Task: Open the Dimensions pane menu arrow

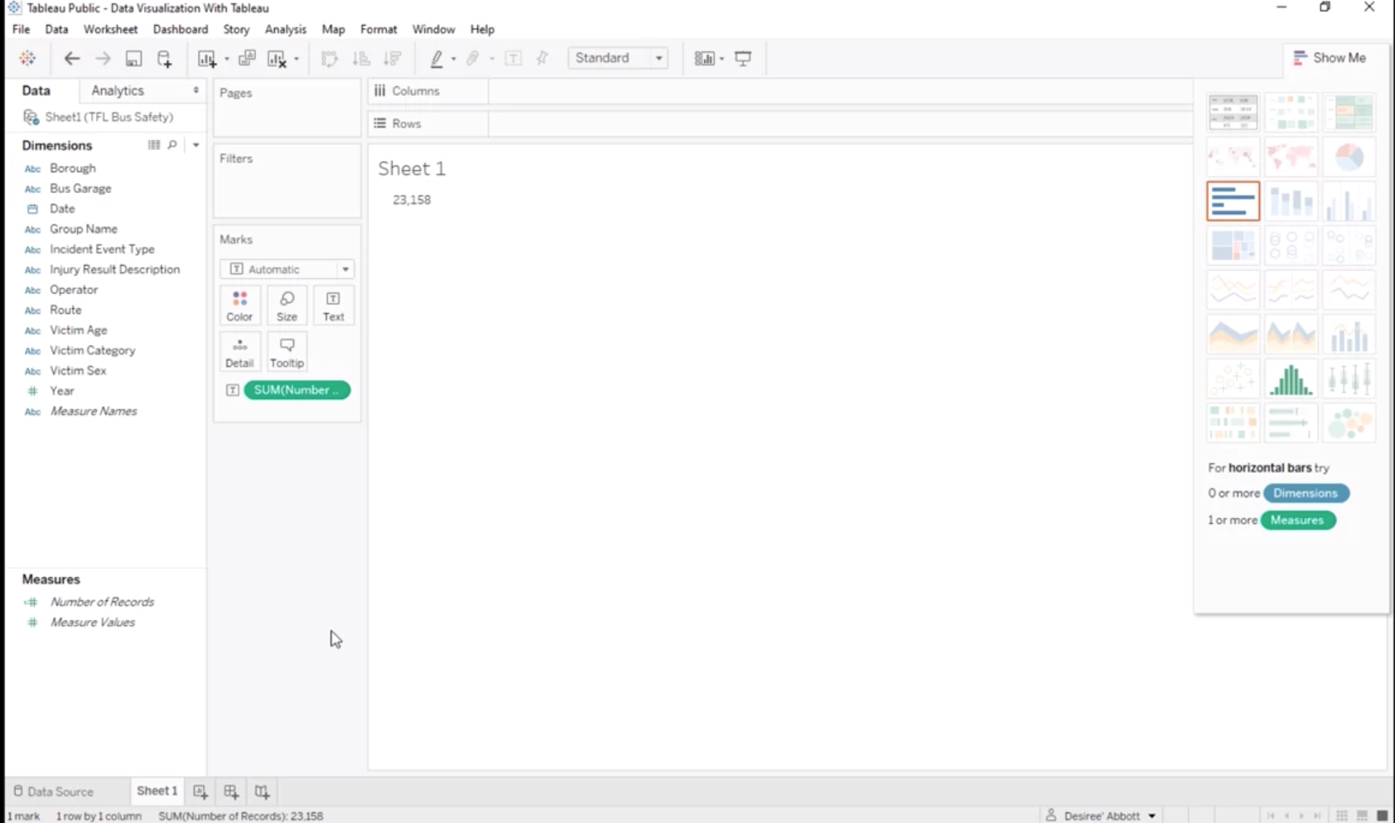Action: 196,145
